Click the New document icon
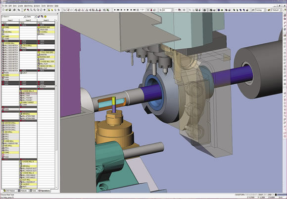This screenshot has height=199, width=287. (3, 10)
